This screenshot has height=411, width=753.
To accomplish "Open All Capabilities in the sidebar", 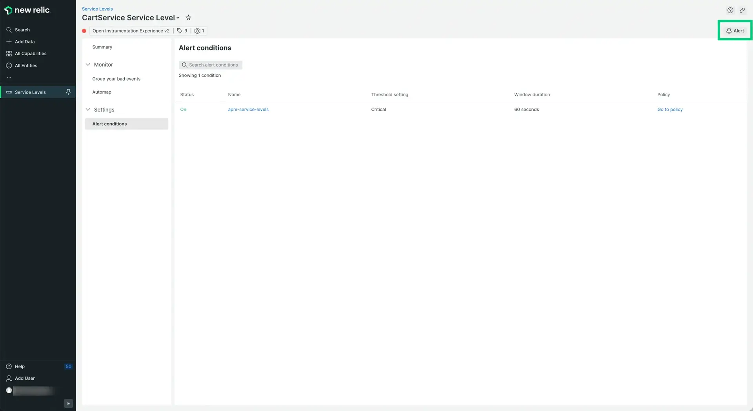I will (x=30, y=54).
